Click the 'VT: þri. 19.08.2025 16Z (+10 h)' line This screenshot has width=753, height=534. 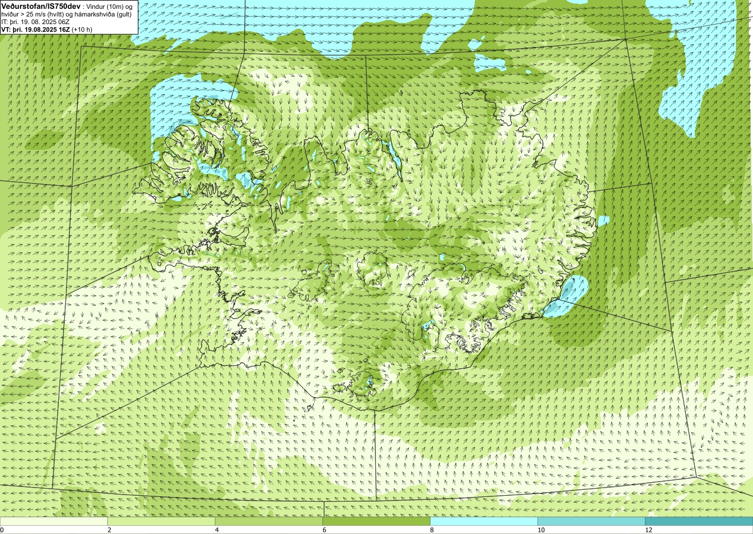click(x=47, y=29)
